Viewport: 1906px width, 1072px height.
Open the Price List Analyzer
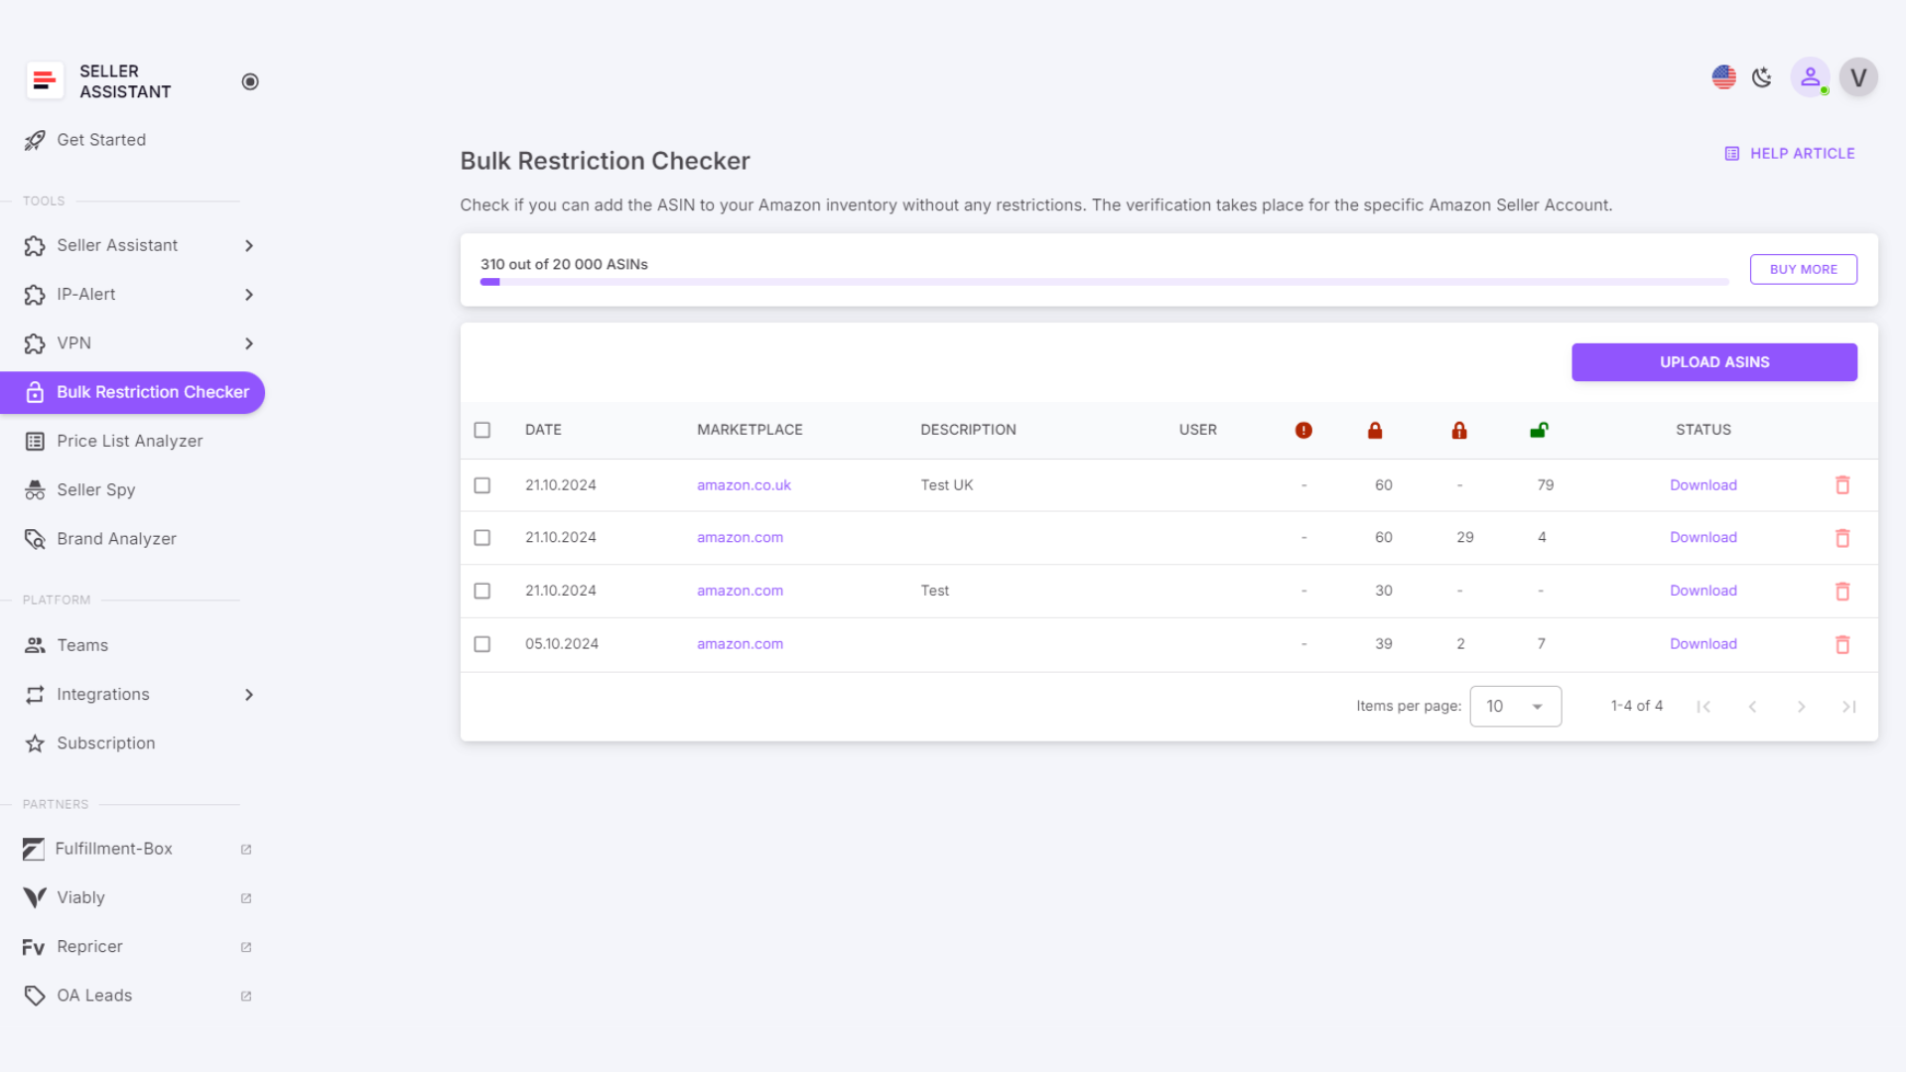click(130, 441)
